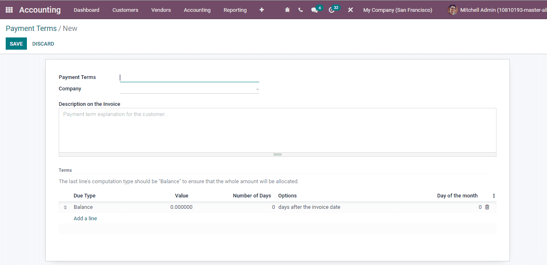Delete the Balance term line with the trash icon
547x265 pixels.
click(x=487, y=207)
